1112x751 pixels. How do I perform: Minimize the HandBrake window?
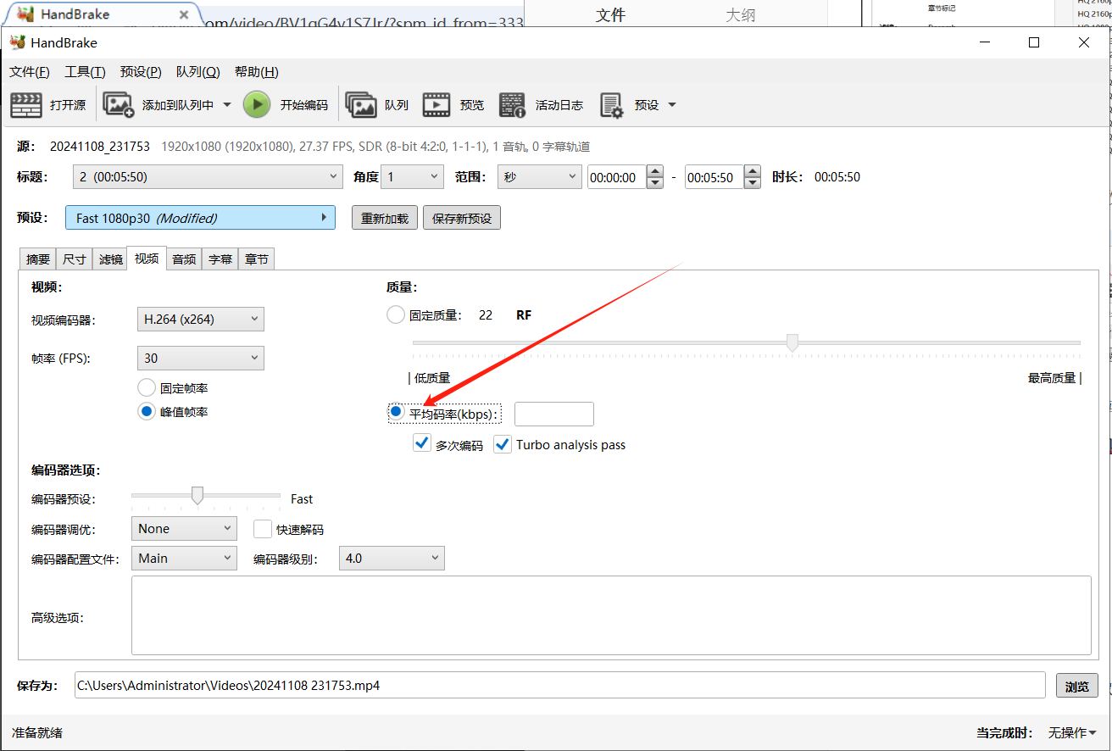click(x=985, y=42)
